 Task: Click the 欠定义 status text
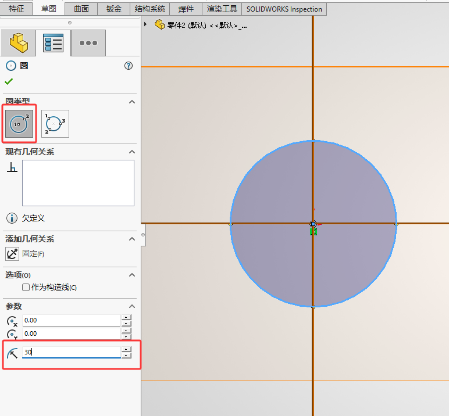click(x=34, y=218)
